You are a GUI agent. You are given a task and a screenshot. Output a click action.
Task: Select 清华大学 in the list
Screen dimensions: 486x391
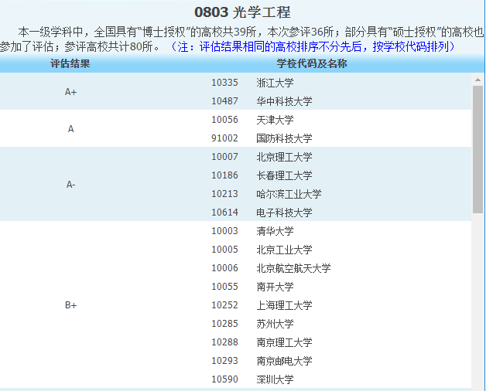point(275,231)
